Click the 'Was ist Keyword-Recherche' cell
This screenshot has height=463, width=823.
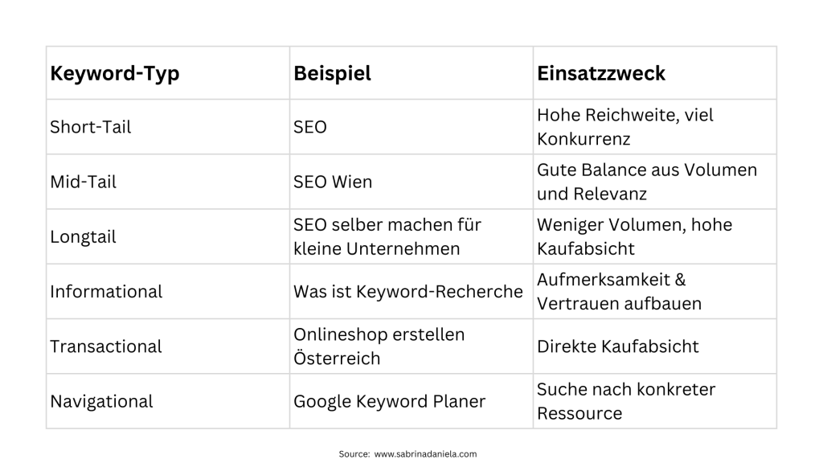click(x=408, y=291)
